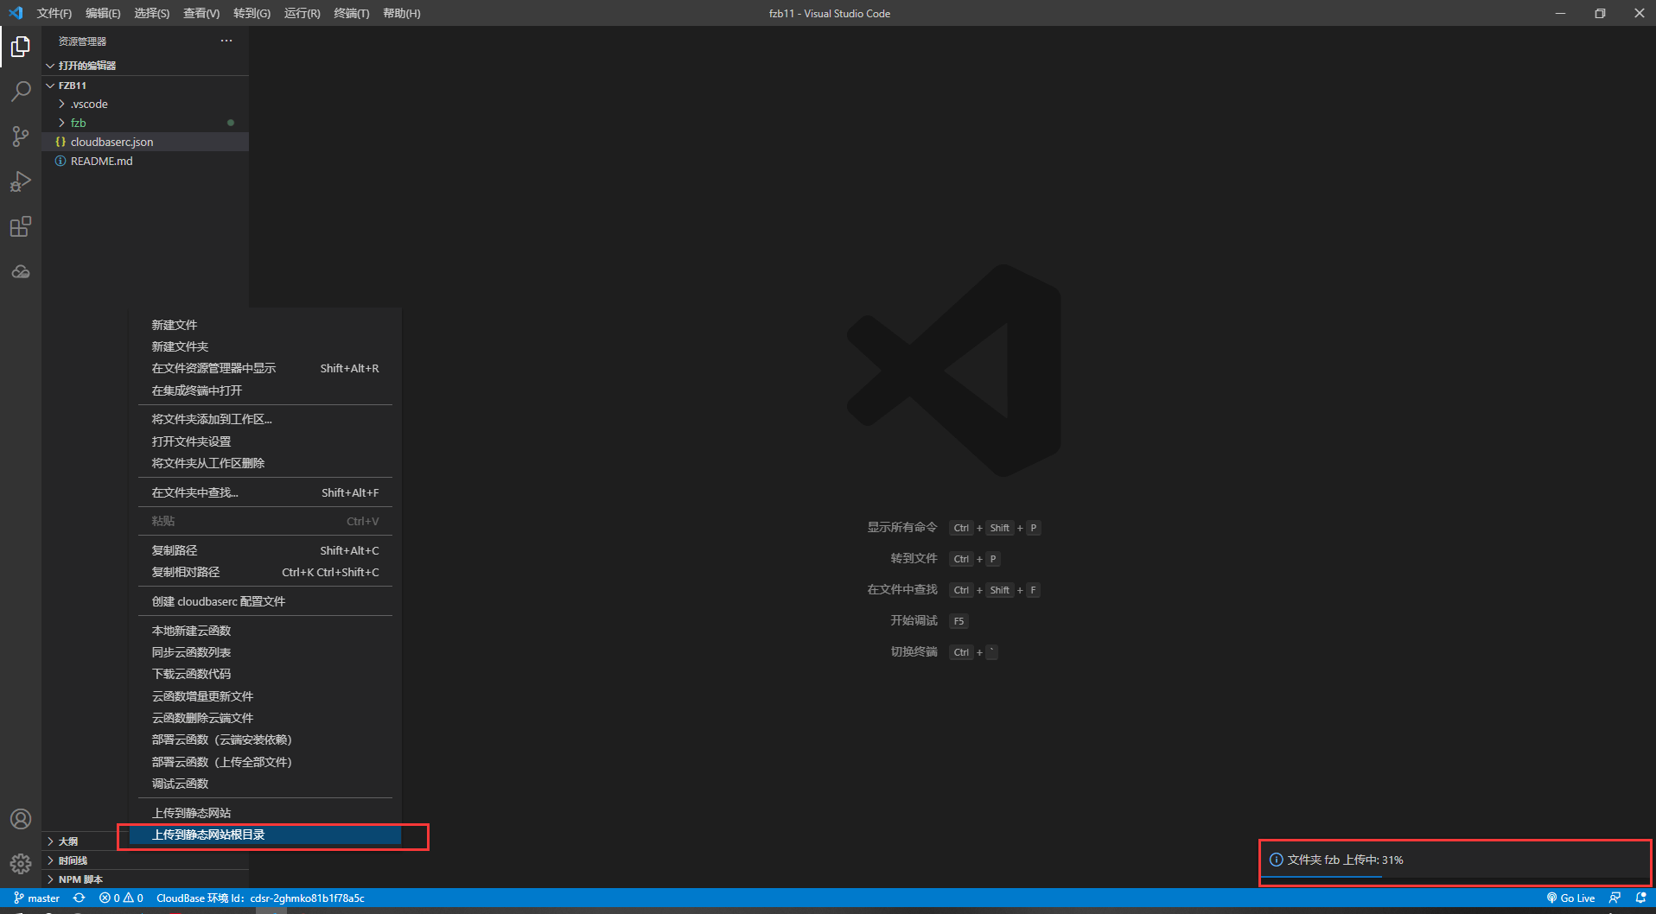Viewport: 1656px width, 914px height.
Task: Open the README.md file
Action: pyautogui.click(x=145, y=161)
